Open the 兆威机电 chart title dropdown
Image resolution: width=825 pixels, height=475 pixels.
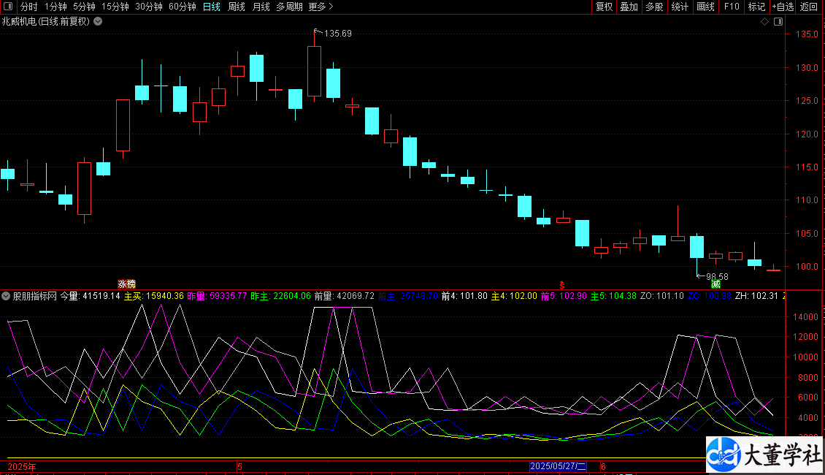(x=98, y=21)
